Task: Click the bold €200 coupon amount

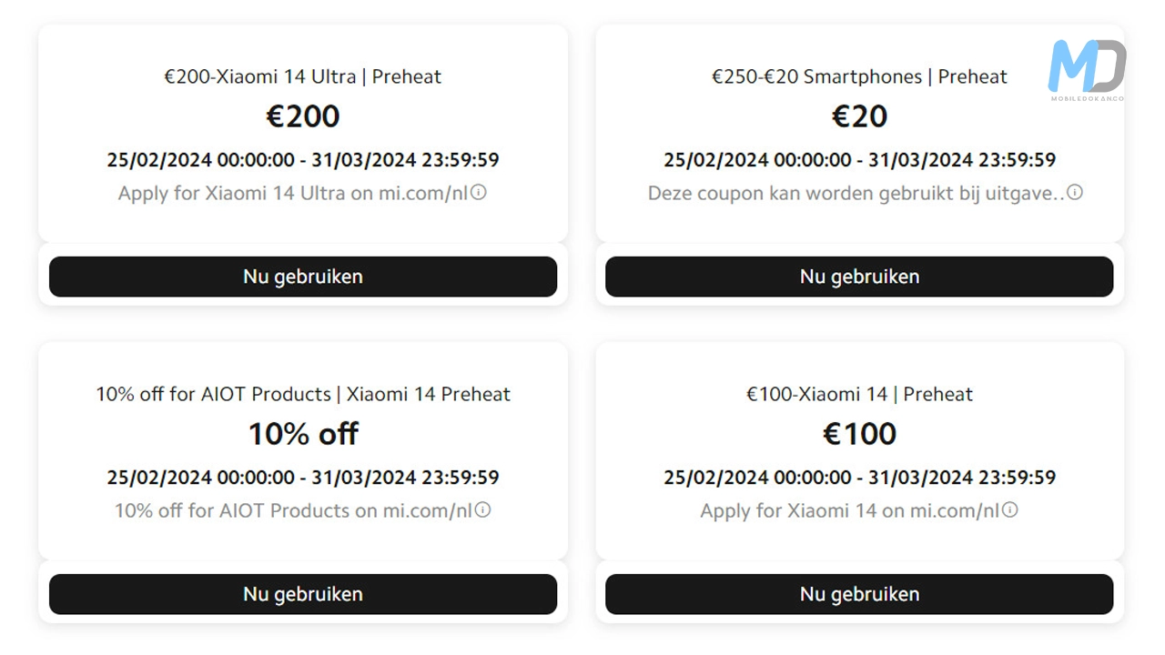Action: [302, 116]
